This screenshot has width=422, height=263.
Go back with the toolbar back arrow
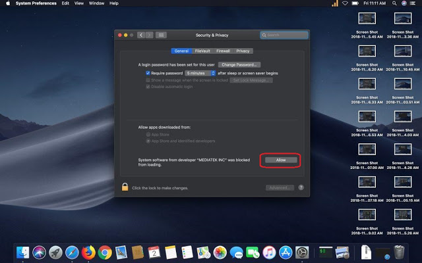tap(140, 34)
